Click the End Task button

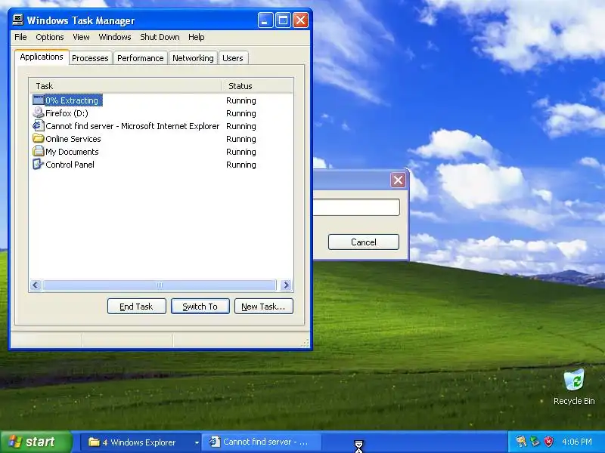tap(137, 307)
